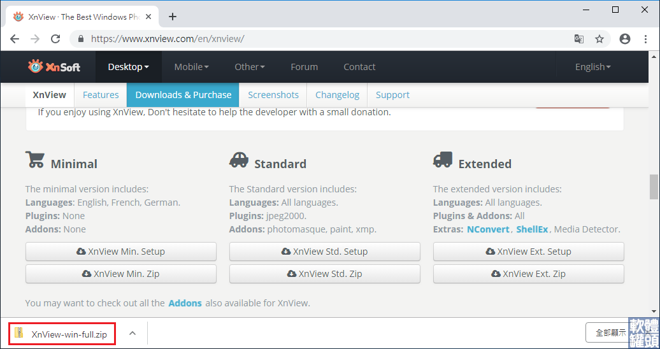The image size is (660, 349).
Task: Open the Contact menu item
Action: [x=359, y=66]
